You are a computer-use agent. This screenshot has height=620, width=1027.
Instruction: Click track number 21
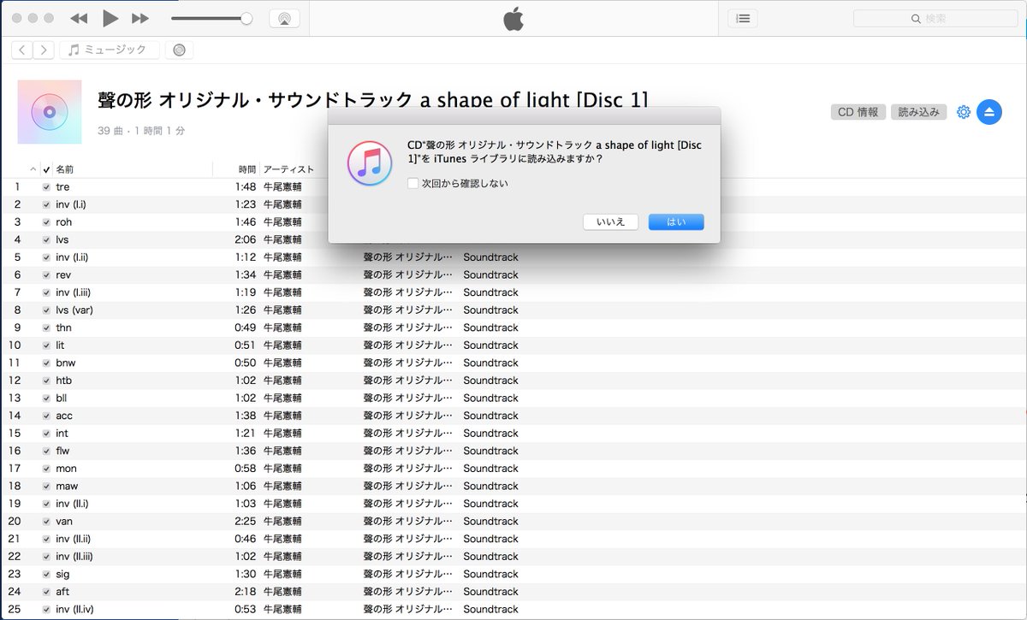coord(15,539)
